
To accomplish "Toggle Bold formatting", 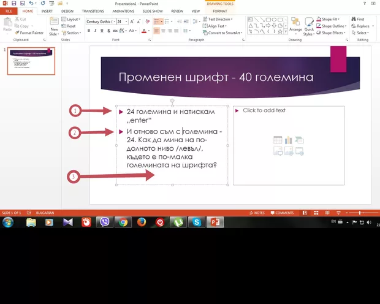I will (x=89, y=31).
